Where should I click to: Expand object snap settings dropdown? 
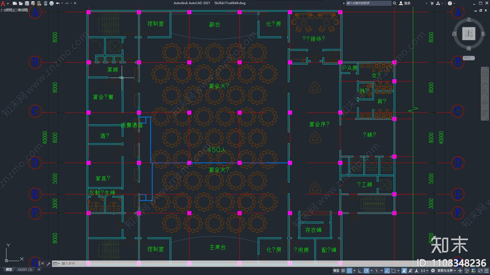(x=398, y=271)
